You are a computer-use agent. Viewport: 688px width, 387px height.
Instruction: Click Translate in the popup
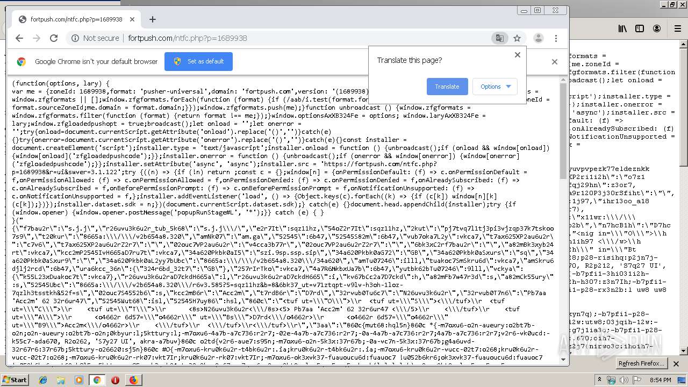(x=447, y=87)
